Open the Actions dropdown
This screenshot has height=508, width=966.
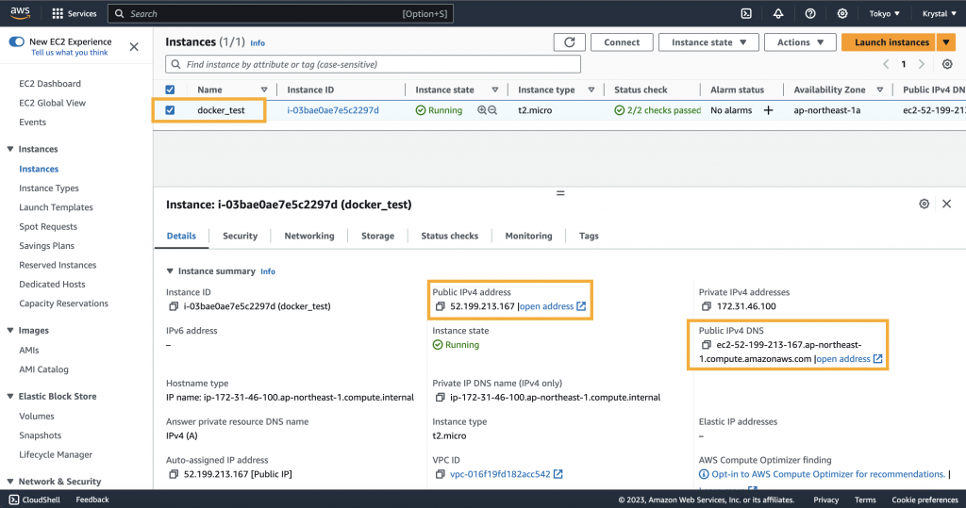coord(800,41)
